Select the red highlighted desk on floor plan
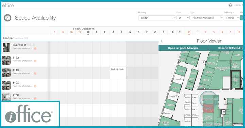This screenshot has height=128, width=245. coord(209,109)
